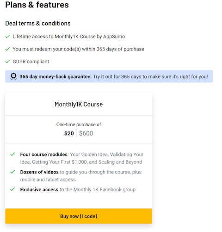Click checkmark beside Four course modules

pos(12,154)
